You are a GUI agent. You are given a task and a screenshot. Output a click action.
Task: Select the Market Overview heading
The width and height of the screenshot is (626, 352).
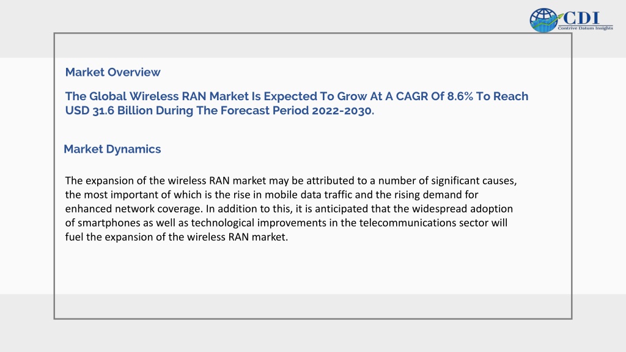tap(113, 72)
